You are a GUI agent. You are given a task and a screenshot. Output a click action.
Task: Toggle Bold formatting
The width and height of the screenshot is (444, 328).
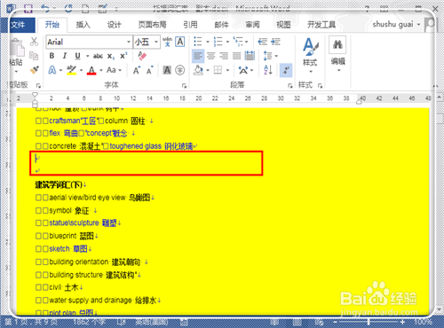52,56
